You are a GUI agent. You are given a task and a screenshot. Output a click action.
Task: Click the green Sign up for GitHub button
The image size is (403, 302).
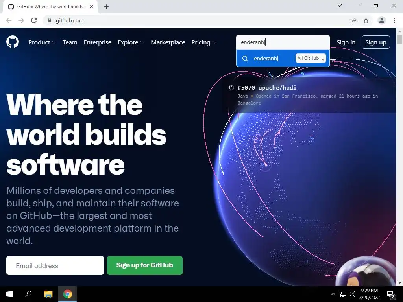click(145, 265)
